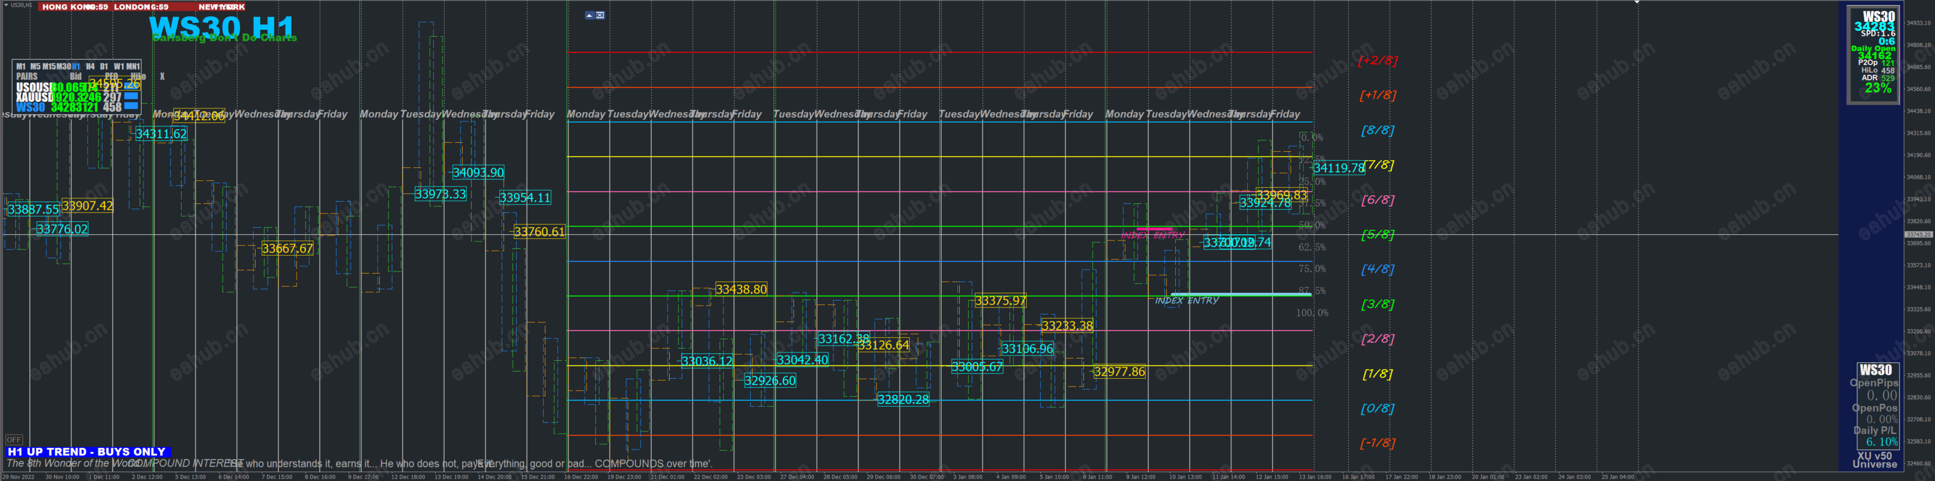The width and height of the screenshot is (1935, 481).
Task: Click the 32977.86 price label
Action: tap(1120, 371)
